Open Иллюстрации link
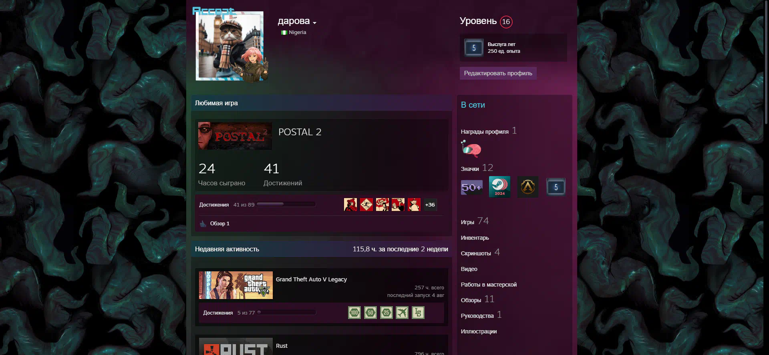 click(479, 331)
